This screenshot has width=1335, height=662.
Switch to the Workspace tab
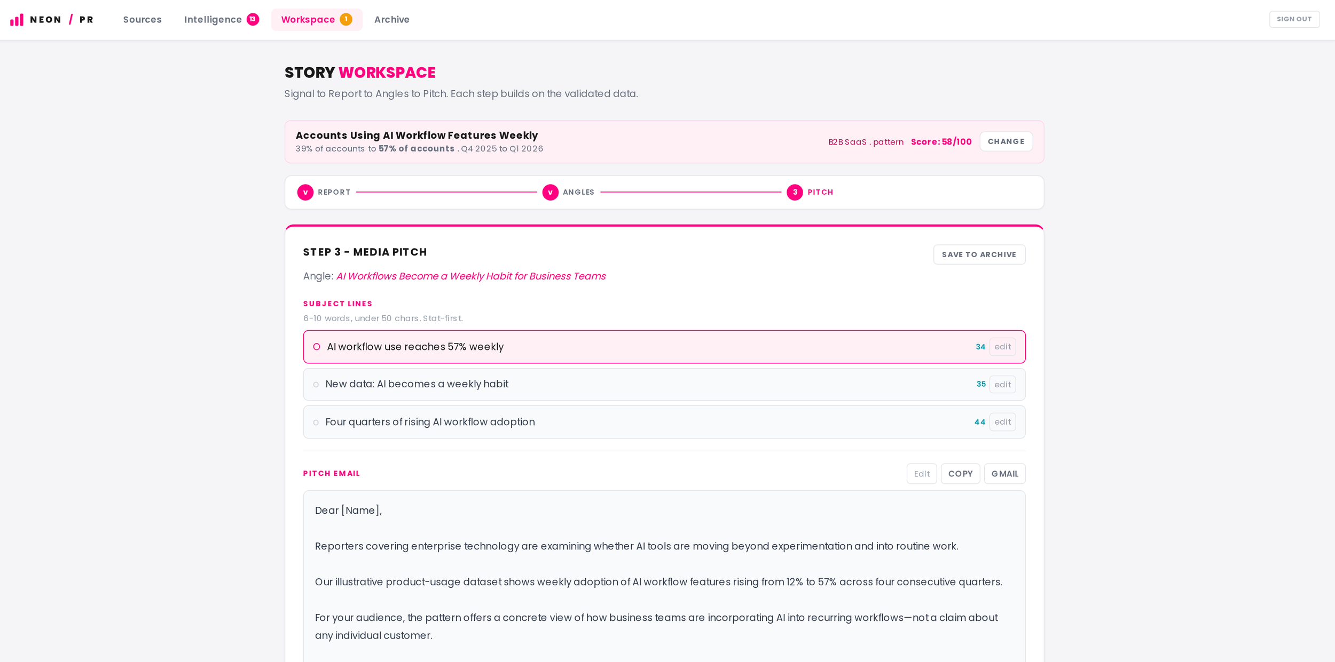pos(317,20)
